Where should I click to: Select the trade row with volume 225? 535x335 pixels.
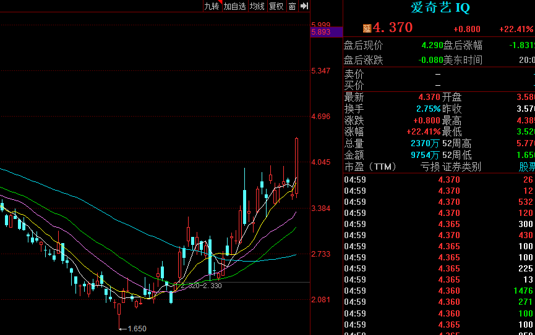[x=439, y=268]
